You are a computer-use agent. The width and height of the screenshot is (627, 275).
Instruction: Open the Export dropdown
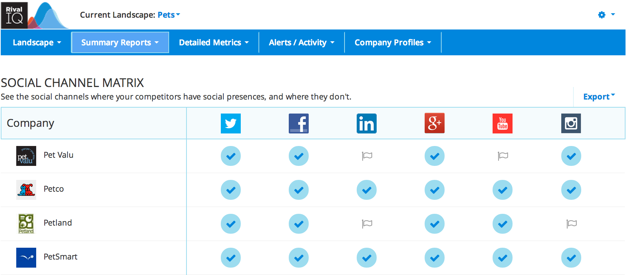[599, 97]
